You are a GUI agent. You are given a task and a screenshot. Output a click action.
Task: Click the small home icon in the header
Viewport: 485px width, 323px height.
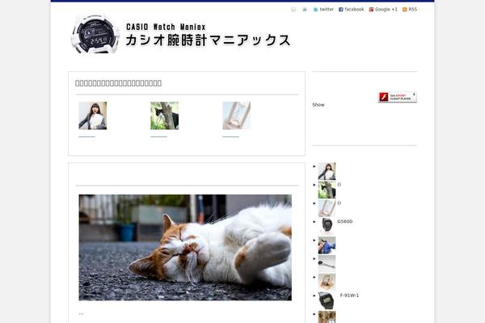tap(305, 10)
